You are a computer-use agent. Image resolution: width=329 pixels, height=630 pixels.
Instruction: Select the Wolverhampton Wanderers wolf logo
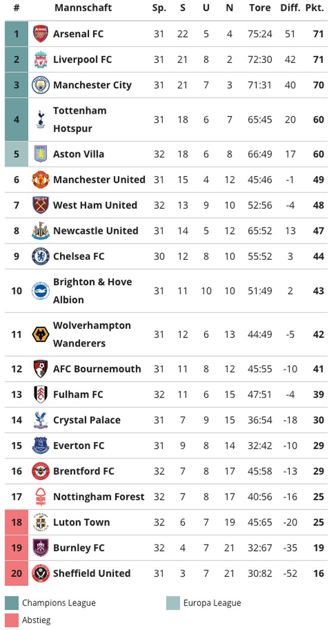(41, 335)
